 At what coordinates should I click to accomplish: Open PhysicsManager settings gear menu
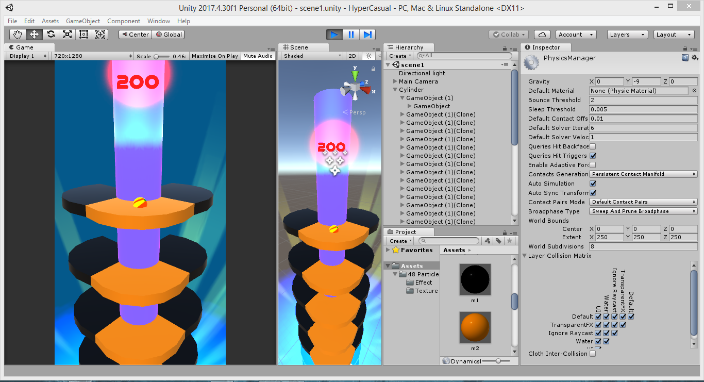point(695,58)
